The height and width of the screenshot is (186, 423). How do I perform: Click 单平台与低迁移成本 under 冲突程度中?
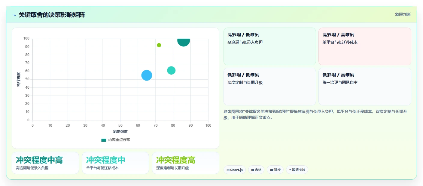(x=102, y=168)
